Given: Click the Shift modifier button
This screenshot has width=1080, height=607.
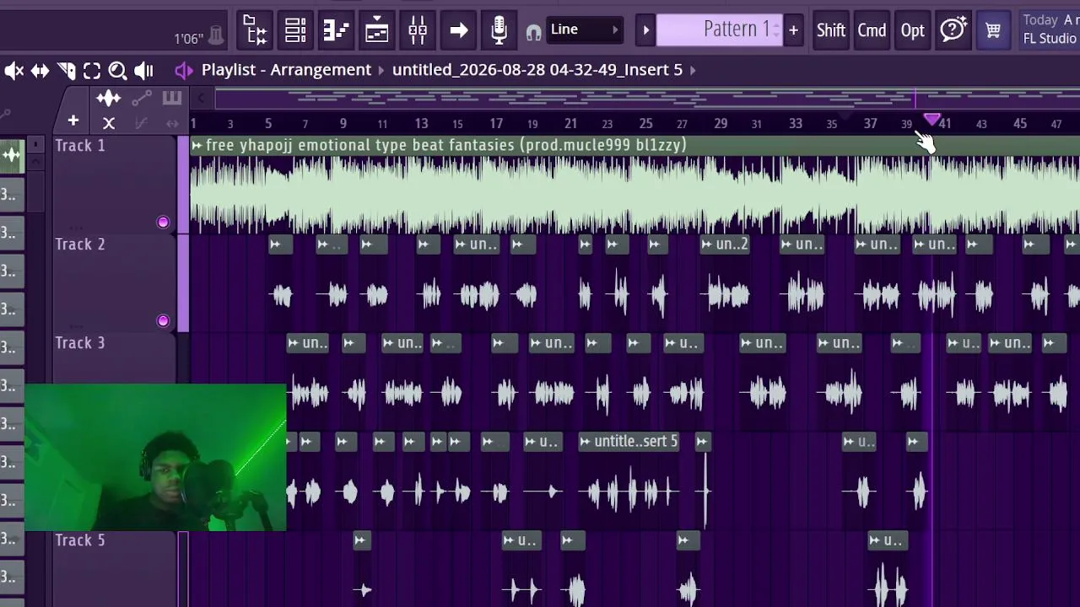Looking at the screenshot, I should click(830, 30).
